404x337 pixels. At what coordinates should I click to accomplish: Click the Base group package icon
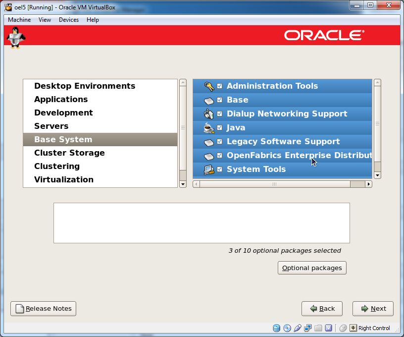(209, 101)
